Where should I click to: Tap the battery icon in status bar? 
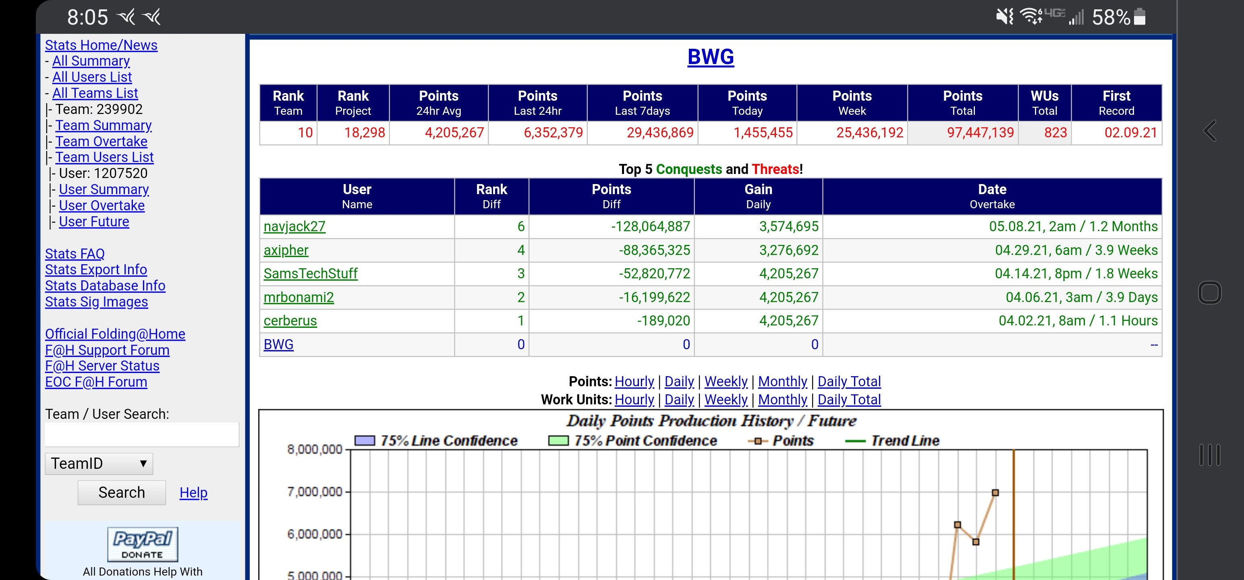(x=1140, y=17)
